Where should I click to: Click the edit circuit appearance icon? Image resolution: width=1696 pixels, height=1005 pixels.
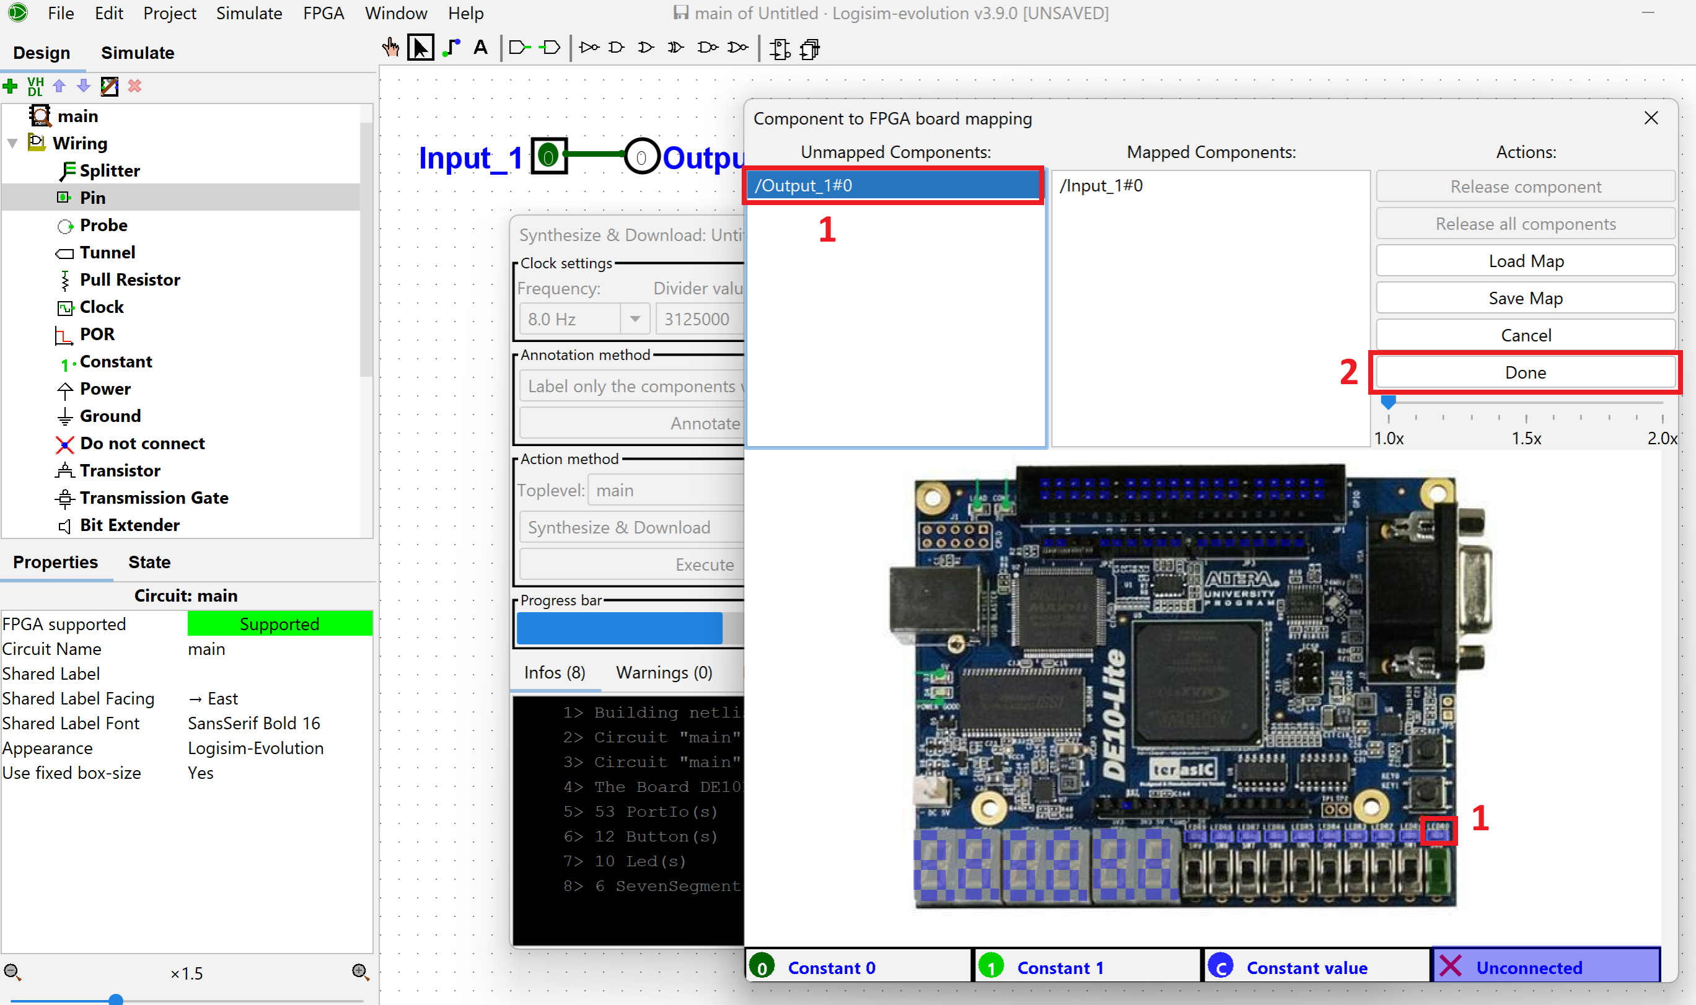tap(109, 86)
